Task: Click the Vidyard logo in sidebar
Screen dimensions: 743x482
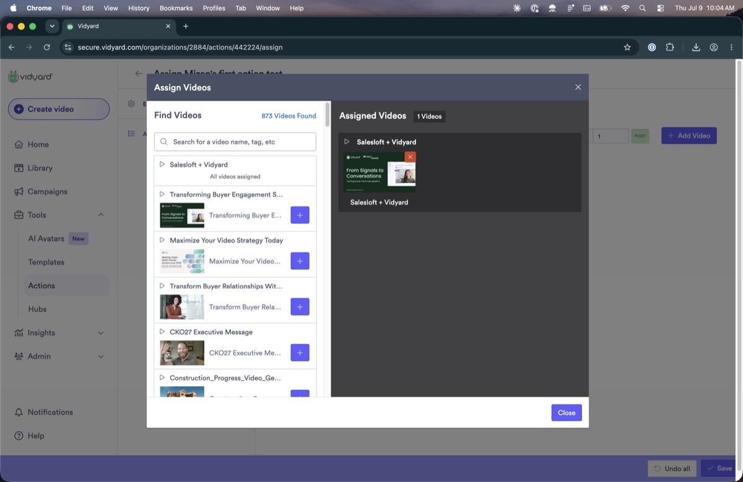Action: point(30,77)
